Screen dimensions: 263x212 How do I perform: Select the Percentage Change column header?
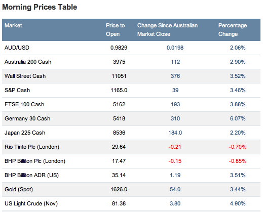[233, 30]
